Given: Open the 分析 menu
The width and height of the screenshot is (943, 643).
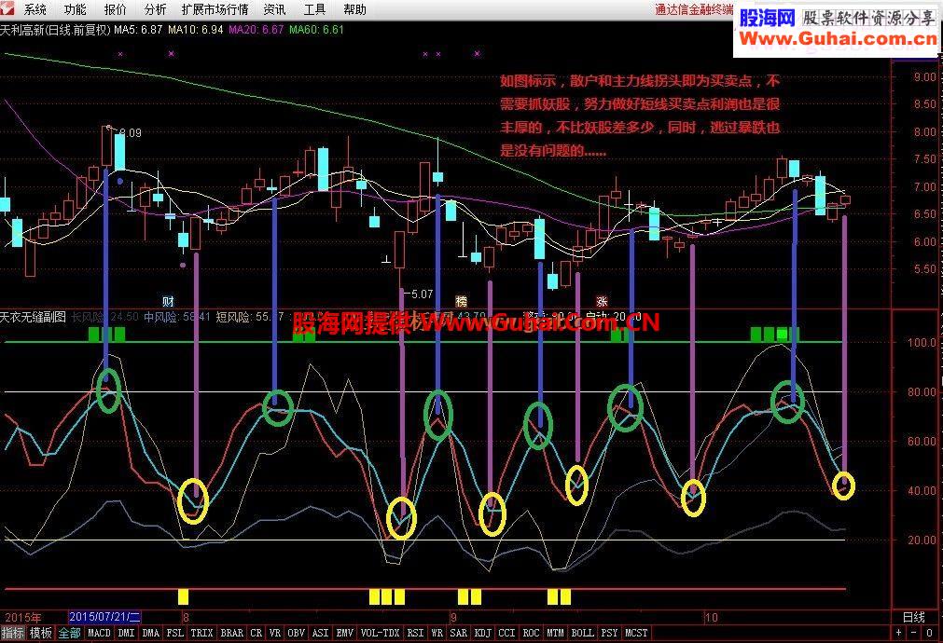Looking at the screenshot, I should point(155,9).
